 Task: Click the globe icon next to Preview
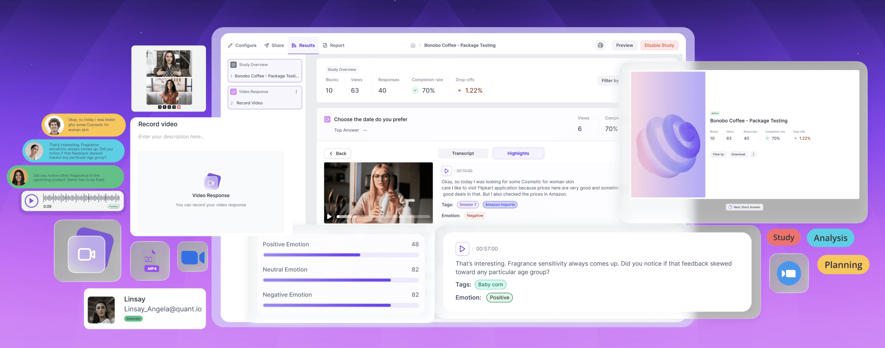pos(601,45)
